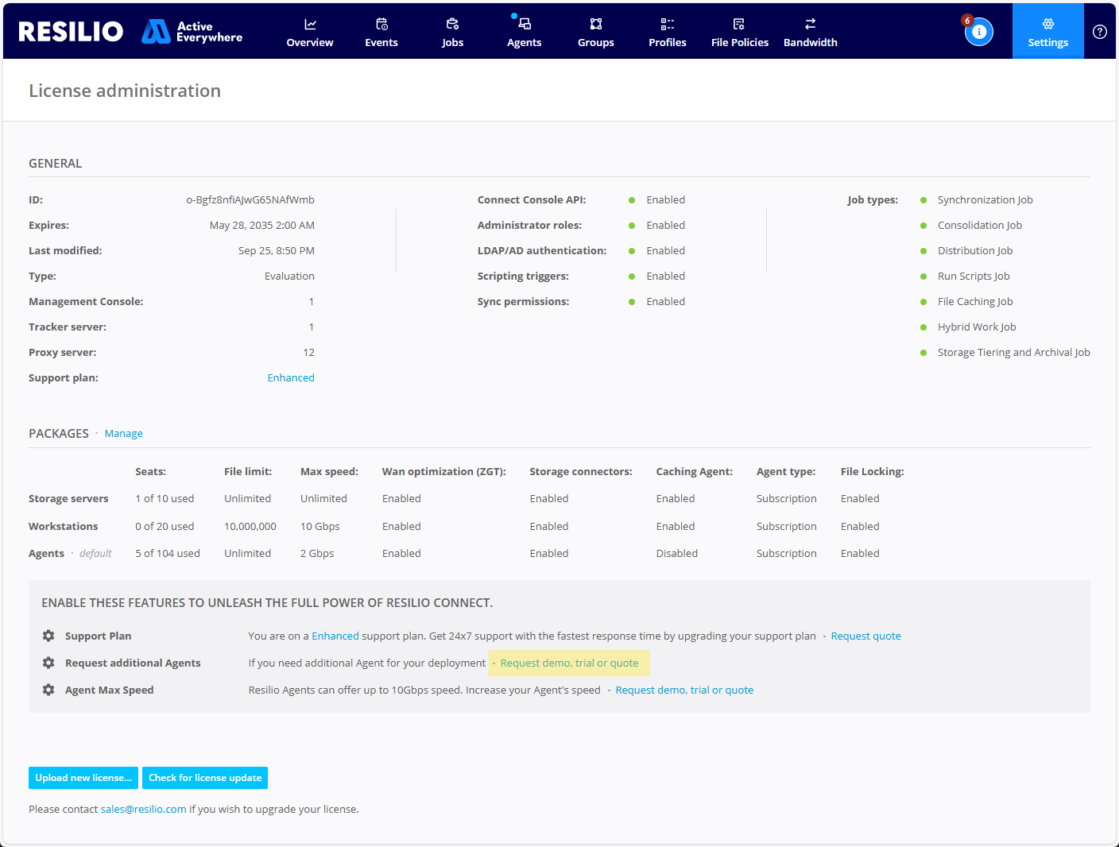Click the Profiles icon
Screen dimensions: 1119x847
(x=667, y=24)
